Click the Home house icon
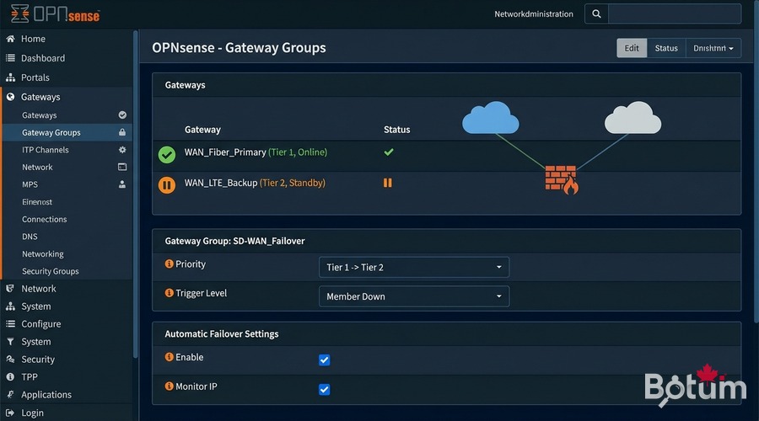759x421 pixels. click(x=10, y=39)
